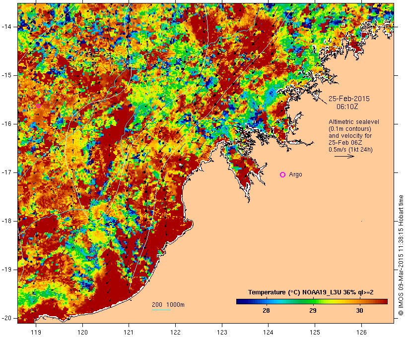This screenshot has width=407, height=337.
Task: Click the "25-Feb-2015" date label
Action: [x=349, y=99]
